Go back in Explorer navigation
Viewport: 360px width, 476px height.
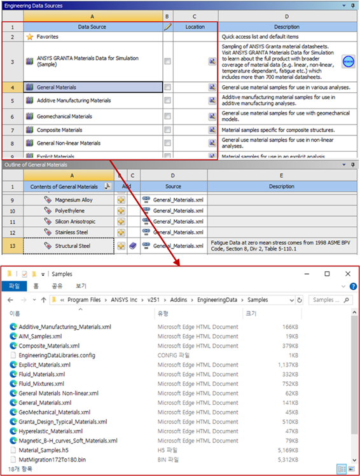(10, 300)
